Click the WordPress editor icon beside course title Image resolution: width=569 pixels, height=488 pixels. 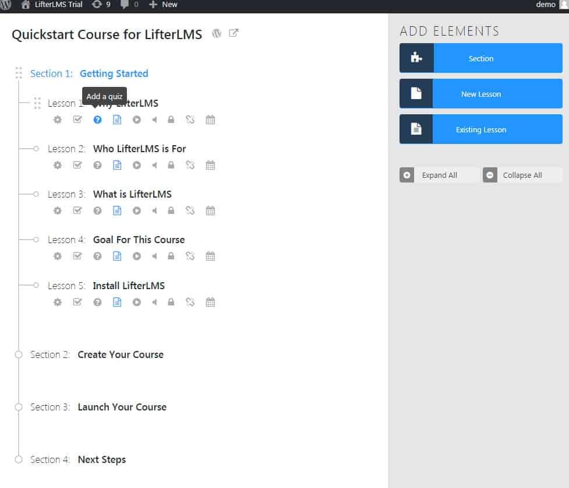click(x=217, y=33)
